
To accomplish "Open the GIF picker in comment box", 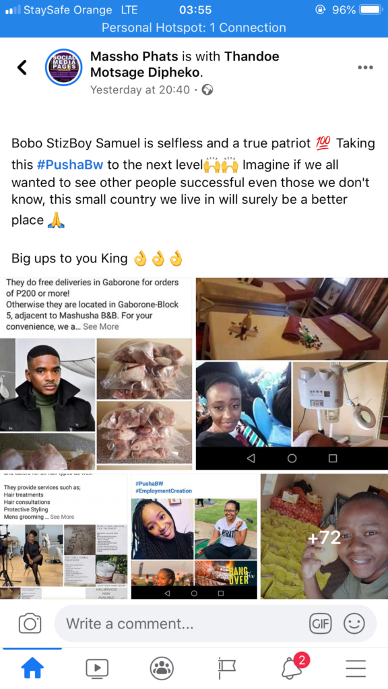I will [320, 624].
